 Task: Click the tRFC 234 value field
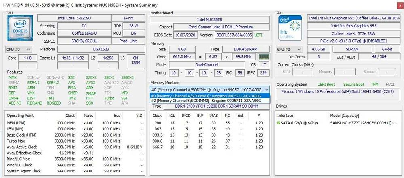coord(263,72)
